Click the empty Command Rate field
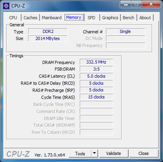 click(97, 111)
